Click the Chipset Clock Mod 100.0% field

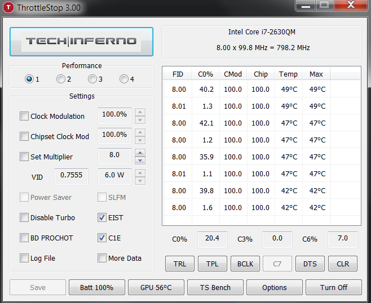pos(114,136)
